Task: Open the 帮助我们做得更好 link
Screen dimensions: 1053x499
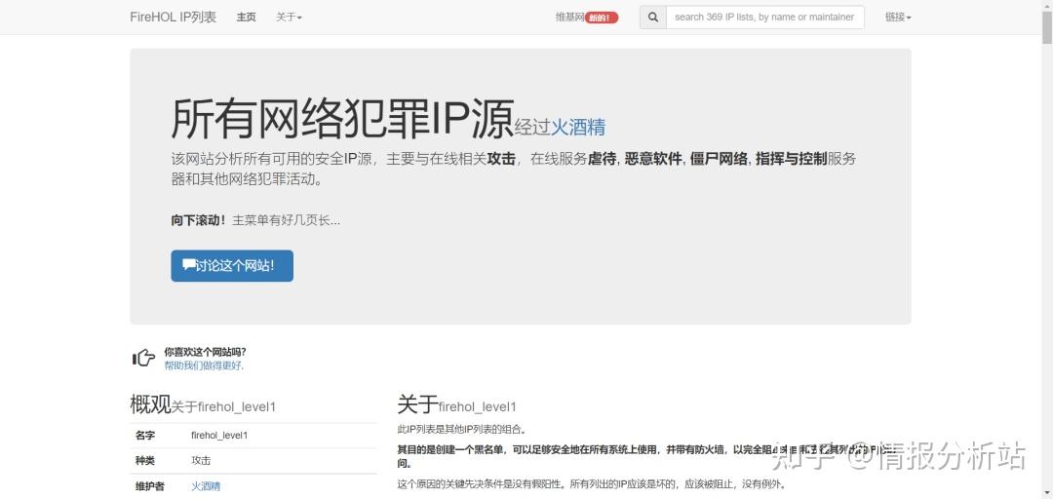Action: (204, 365)
